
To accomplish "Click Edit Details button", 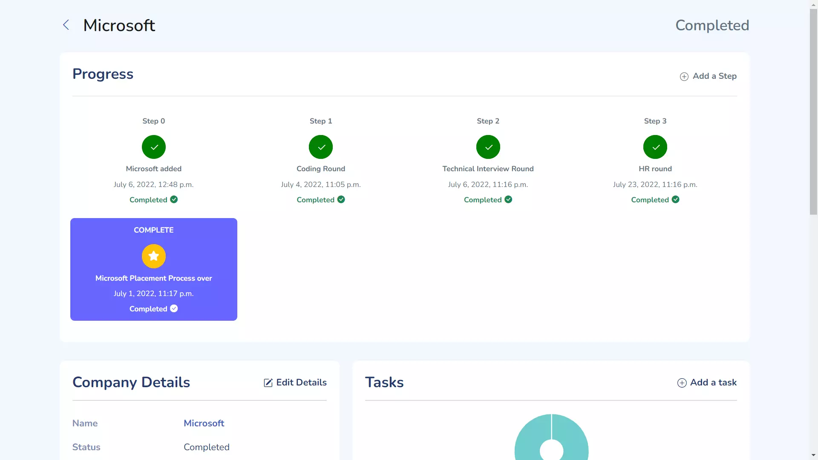I will point(295,382).
